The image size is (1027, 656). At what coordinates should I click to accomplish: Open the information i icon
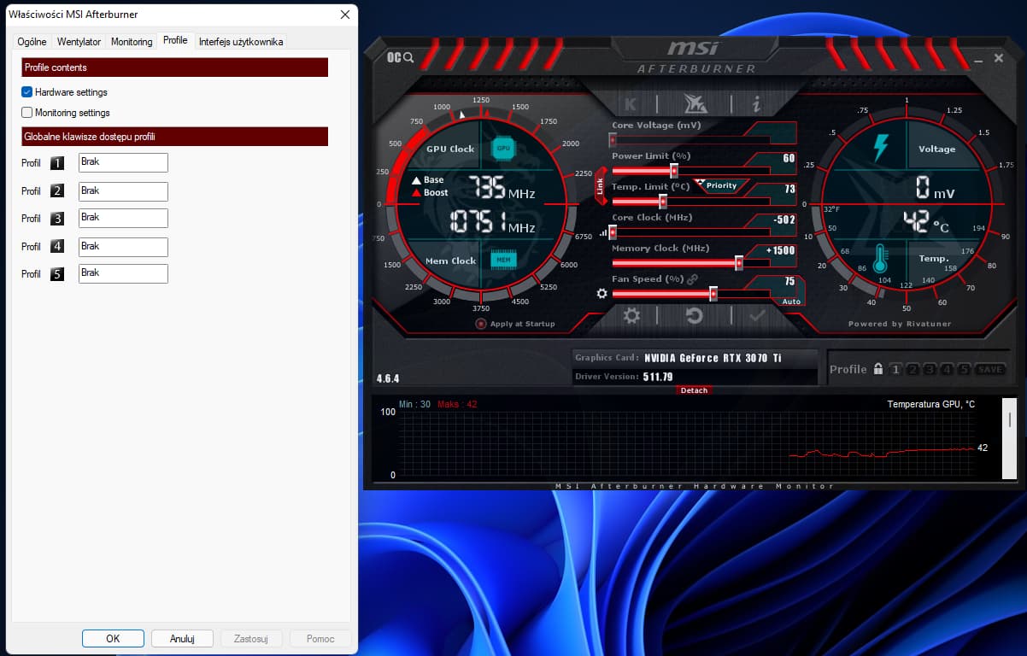coord(756,104)
